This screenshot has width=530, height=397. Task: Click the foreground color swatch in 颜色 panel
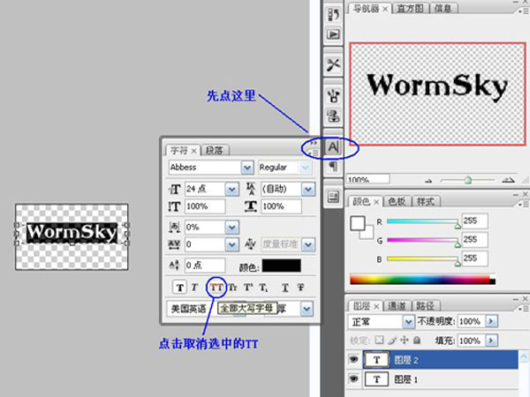tap(357, 223)
